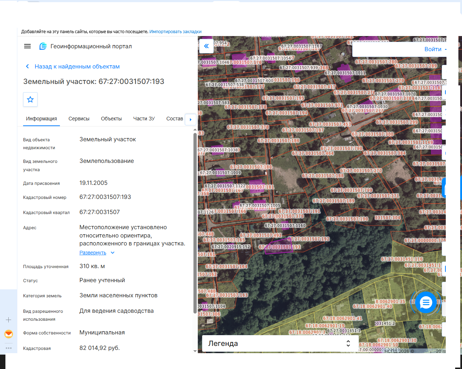Go back via the left chevron arrow
The image size is (462, 369).
tap(27, 66)
